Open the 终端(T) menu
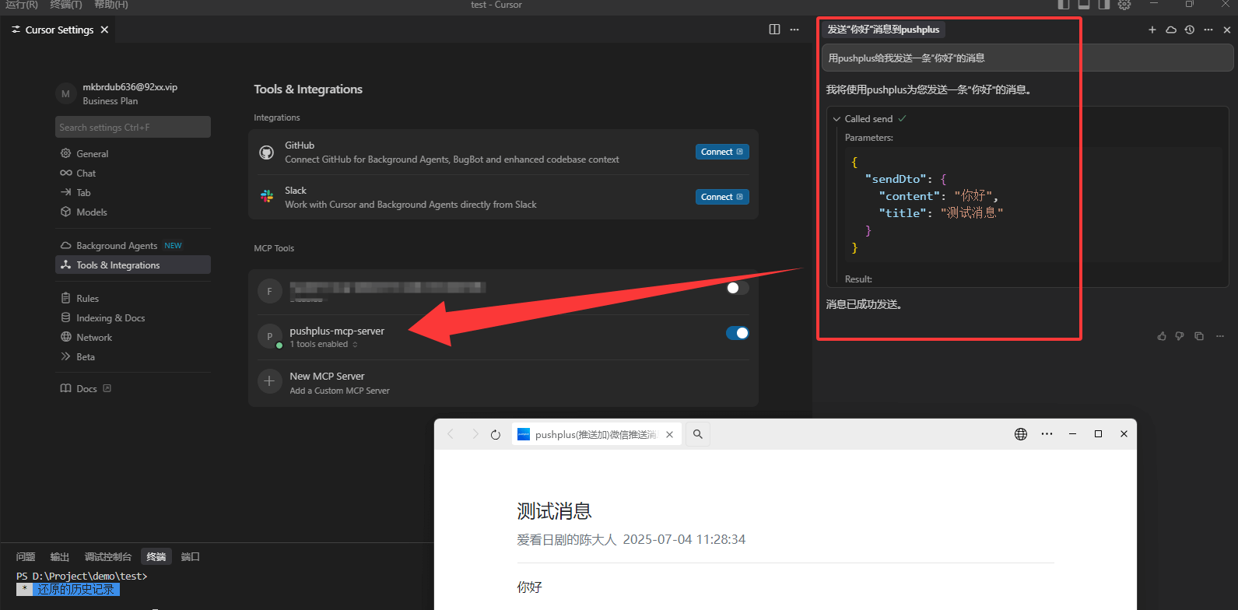This screenshot has width=1238, height=610. [66, 5]
